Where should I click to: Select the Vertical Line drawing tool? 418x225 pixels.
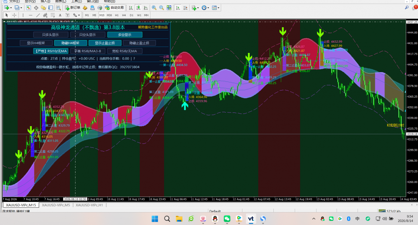[23, 15]
